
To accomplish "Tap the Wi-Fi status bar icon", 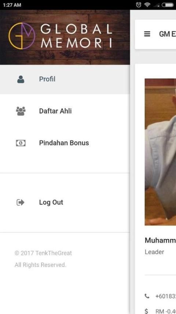I will pos(147,5).
